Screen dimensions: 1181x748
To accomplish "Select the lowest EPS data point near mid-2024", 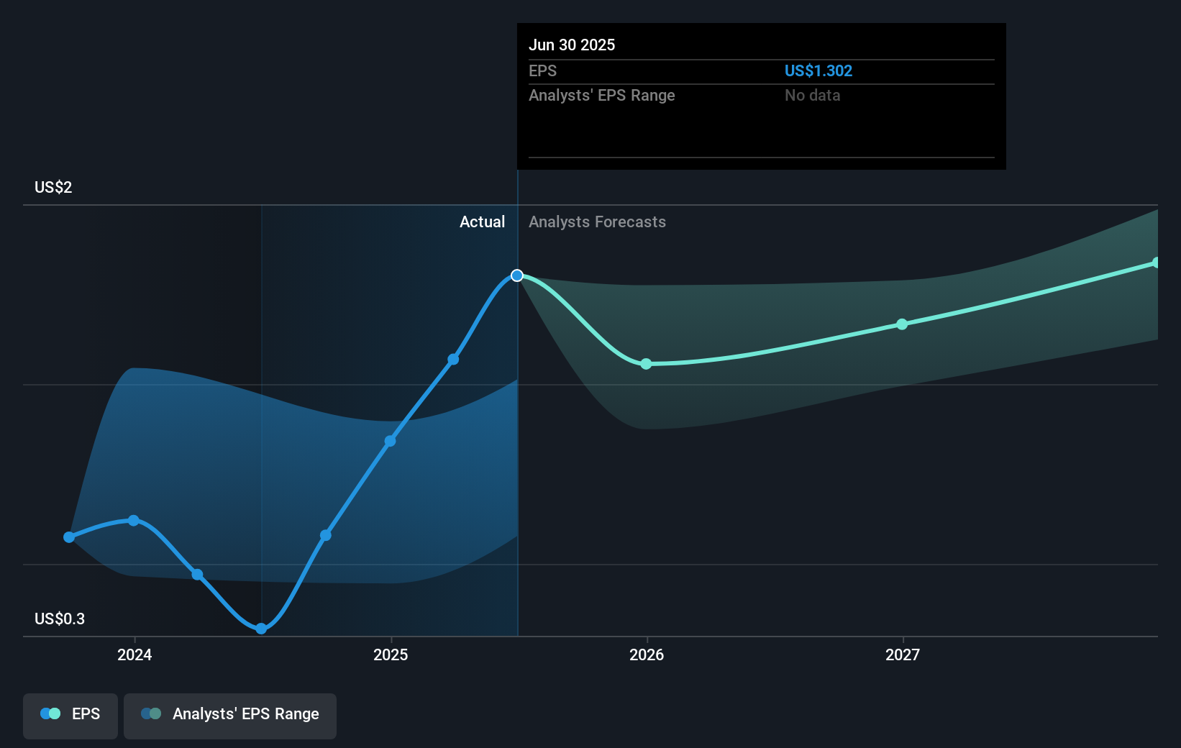I will (260, 629).
